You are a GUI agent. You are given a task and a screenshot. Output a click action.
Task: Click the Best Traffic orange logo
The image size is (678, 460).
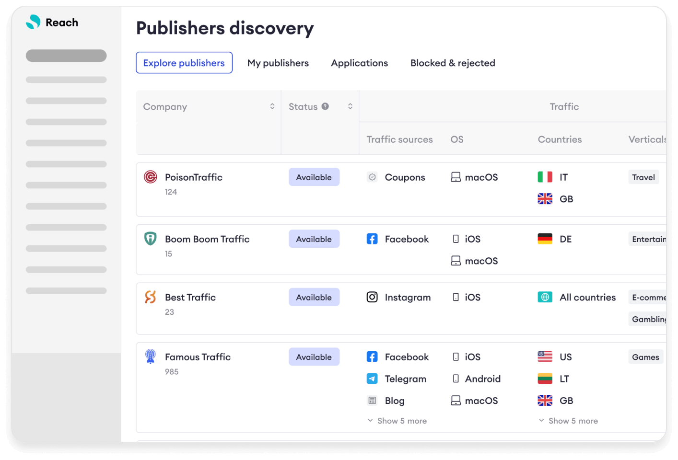coord(151,297)
